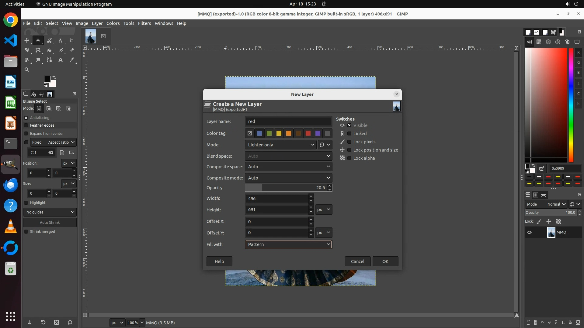
Task: Select the Scissors Select tool
Action: 49,40
